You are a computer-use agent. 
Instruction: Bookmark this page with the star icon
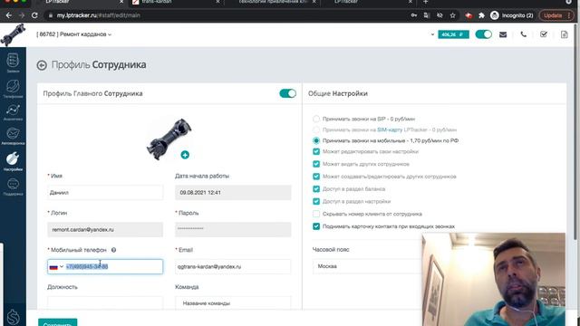coord(453,15)
